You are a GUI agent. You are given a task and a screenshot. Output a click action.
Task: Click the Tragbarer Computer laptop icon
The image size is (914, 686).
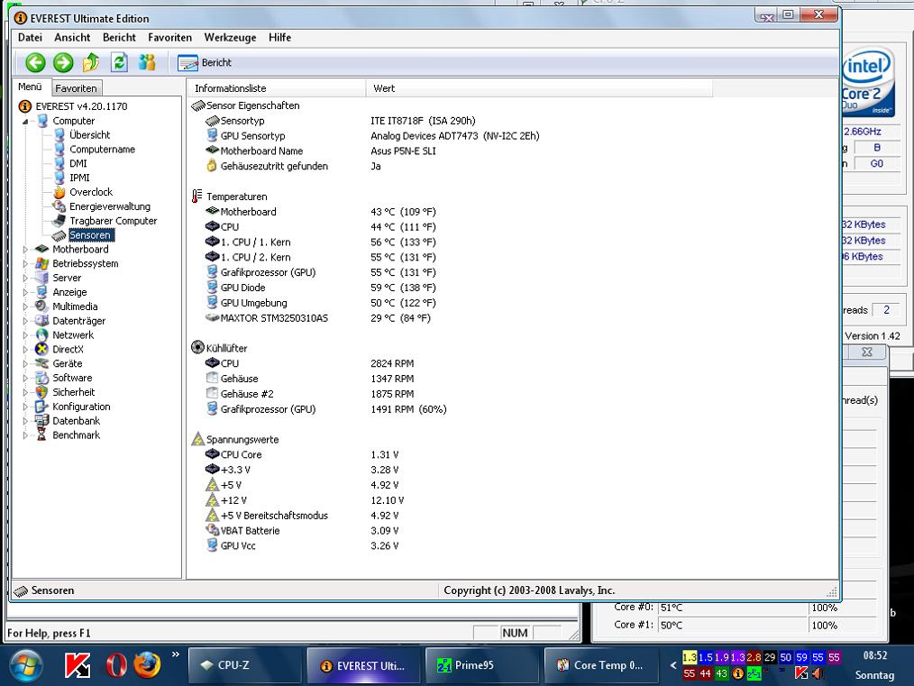point(59,221)
